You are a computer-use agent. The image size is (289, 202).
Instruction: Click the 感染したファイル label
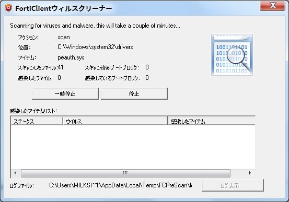pos(35,78)
